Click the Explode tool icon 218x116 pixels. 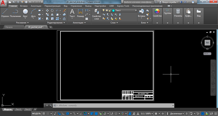click(64, 14)
